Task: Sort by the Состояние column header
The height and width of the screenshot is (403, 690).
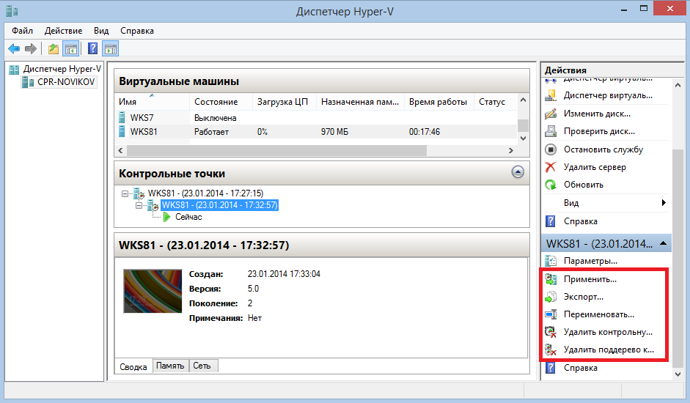Action: pyautogui.click(x=216, y=102)
